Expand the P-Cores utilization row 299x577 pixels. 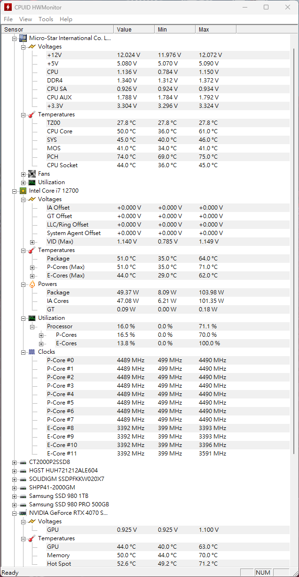[x=41, y=335]
